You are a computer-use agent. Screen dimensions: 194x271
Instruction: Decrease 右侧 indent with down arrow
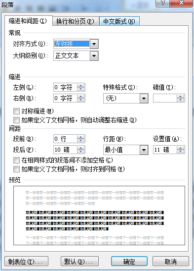tap(81, 100)
